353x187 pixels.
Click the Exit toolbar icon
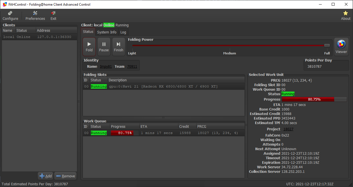tap(53, 16)
